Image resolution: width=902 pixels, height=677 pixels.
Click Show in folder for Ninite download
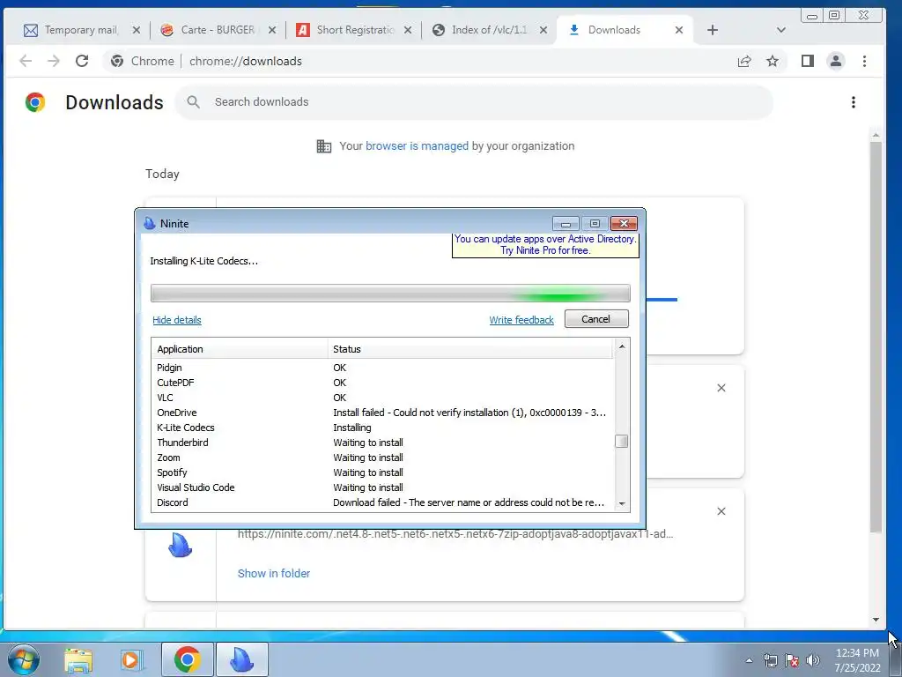pyautogui.click(x=274, y=573)
